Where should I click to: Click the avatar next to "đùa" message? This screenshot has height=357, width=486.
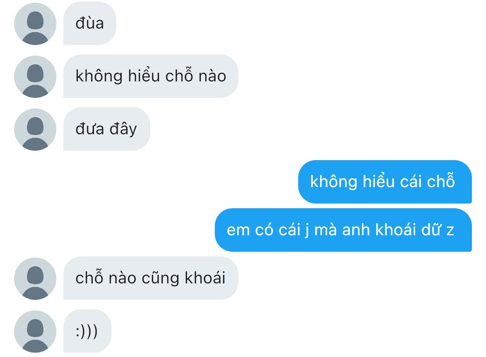pyautogui.click(x=35, y=24)
